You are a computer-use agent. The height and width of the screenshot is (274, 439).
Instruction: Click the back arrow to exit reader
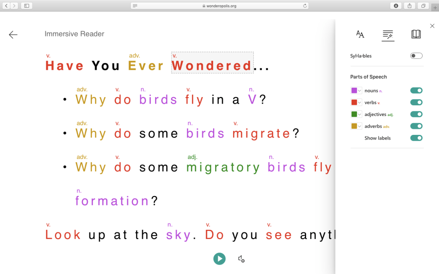tap(13, 35)
